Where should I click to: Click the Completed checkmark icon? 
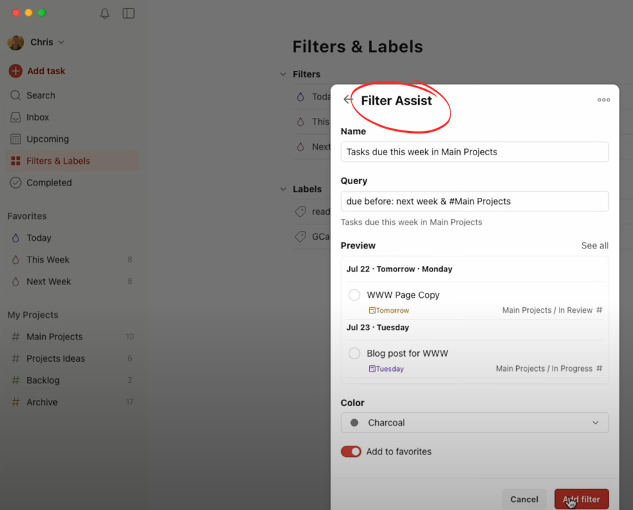[x=15, y=182]
